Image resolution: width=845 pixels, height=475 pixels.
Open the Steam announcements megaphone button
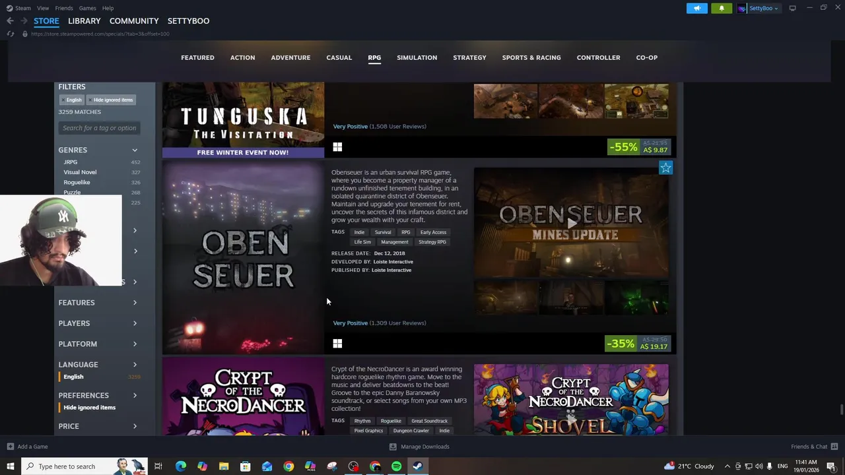tap(696, 8)
